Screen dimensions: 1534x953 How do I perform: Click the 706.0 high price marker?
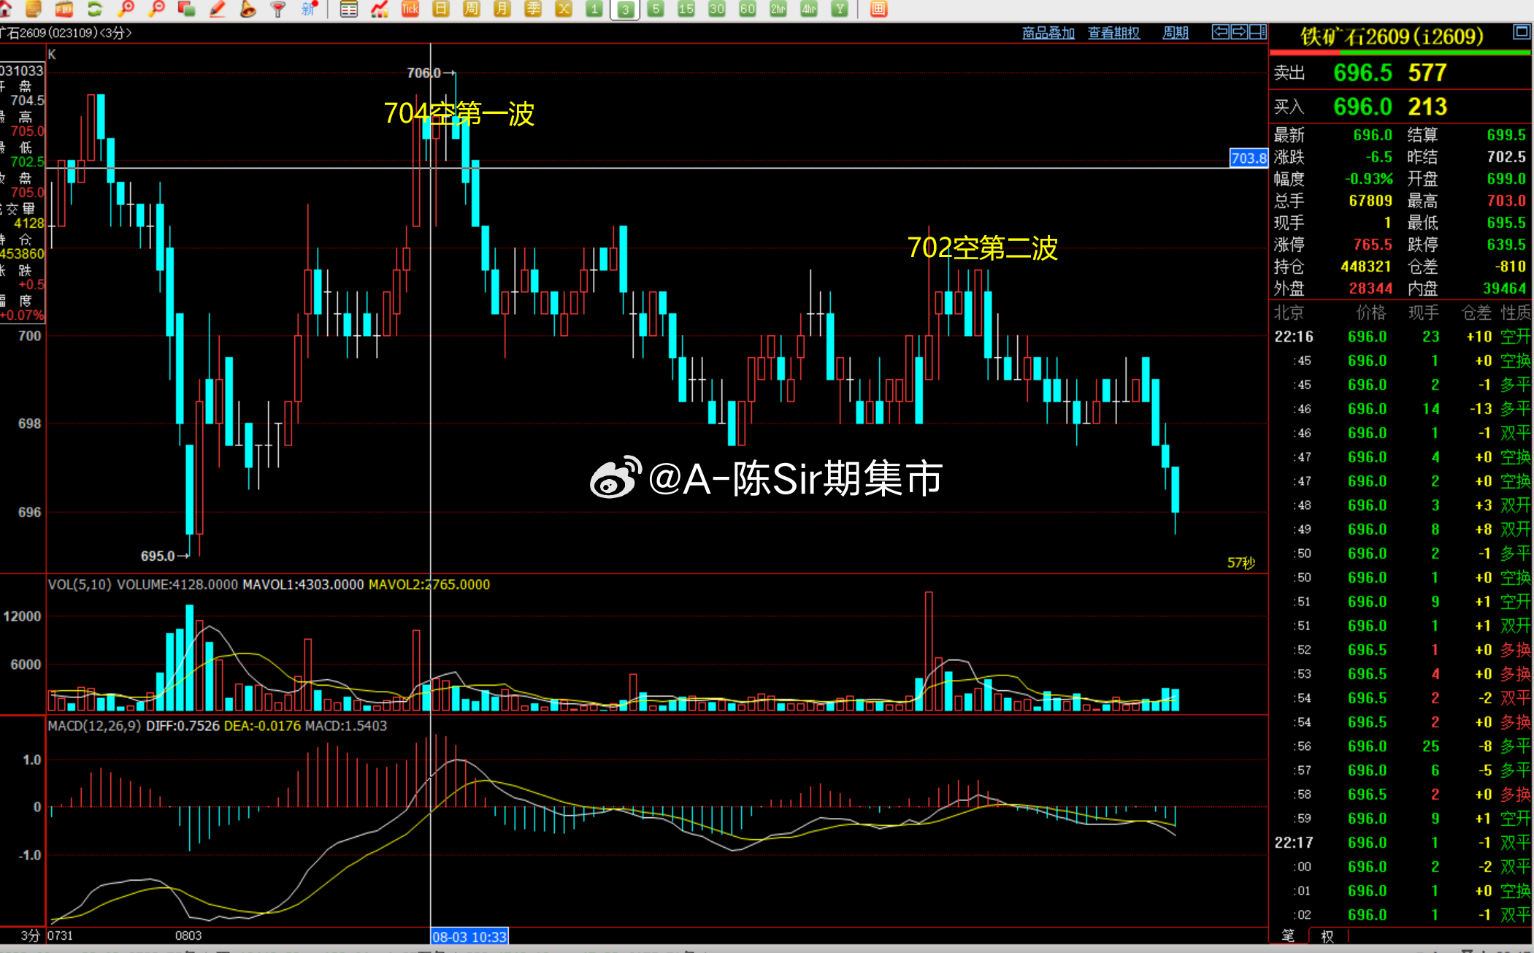pos(423,73)
